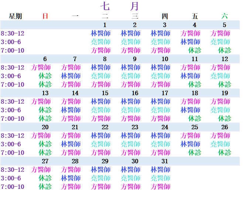
Task: Select the 星期 header label
Action: click(15, 16)
